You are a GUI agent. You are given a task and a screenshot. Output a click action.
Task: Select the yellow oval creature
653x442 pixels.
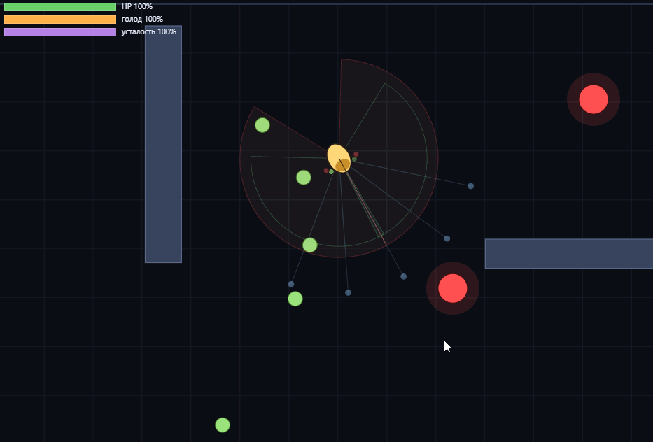[339, 158]
